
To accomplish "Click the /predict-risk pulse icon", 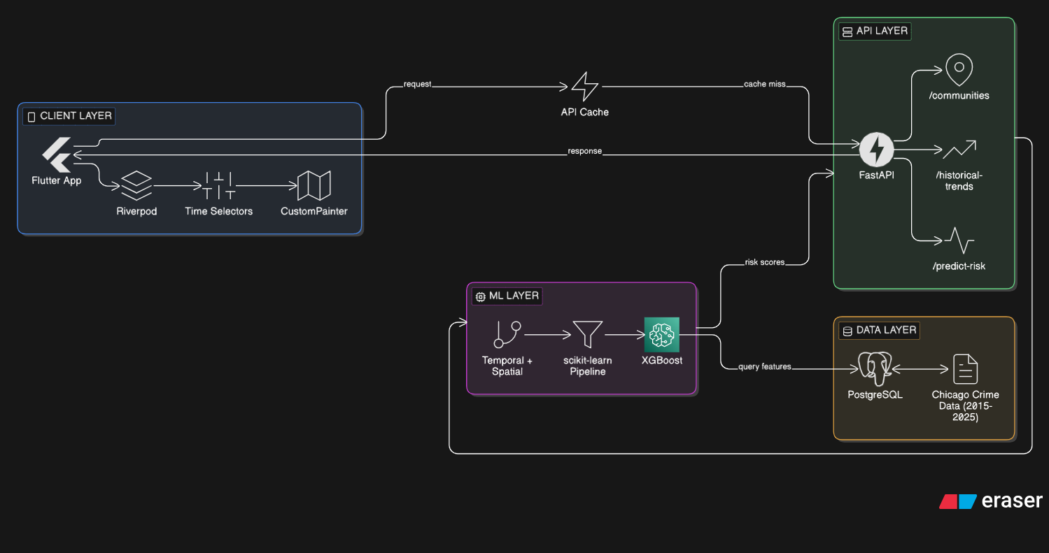I will [x=959, y=240].
